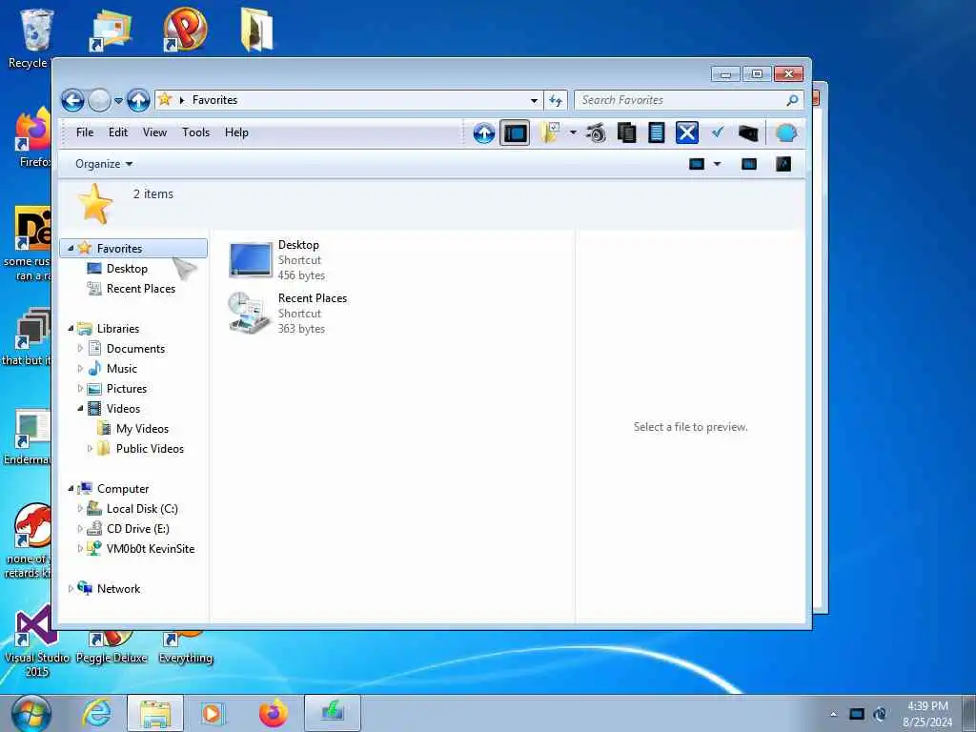The width and height of the screenshot is (976, 732).
Task: Open the Edit menu
Action: 117,132
